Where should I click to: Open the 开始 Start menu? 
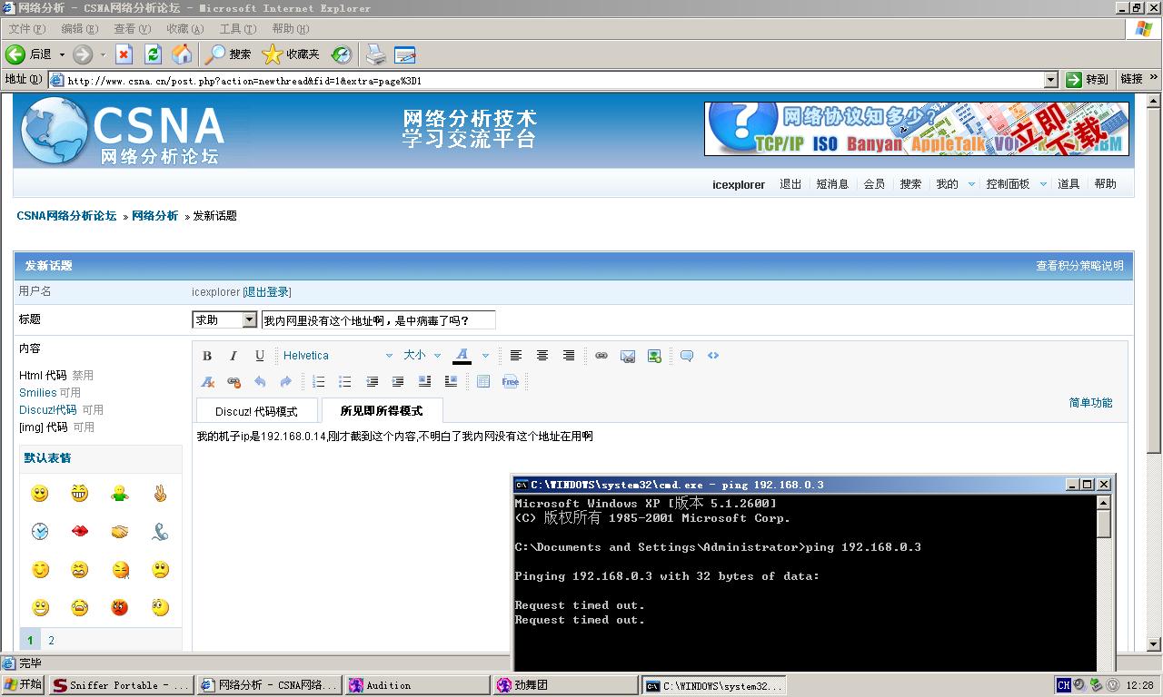point(24,685)
